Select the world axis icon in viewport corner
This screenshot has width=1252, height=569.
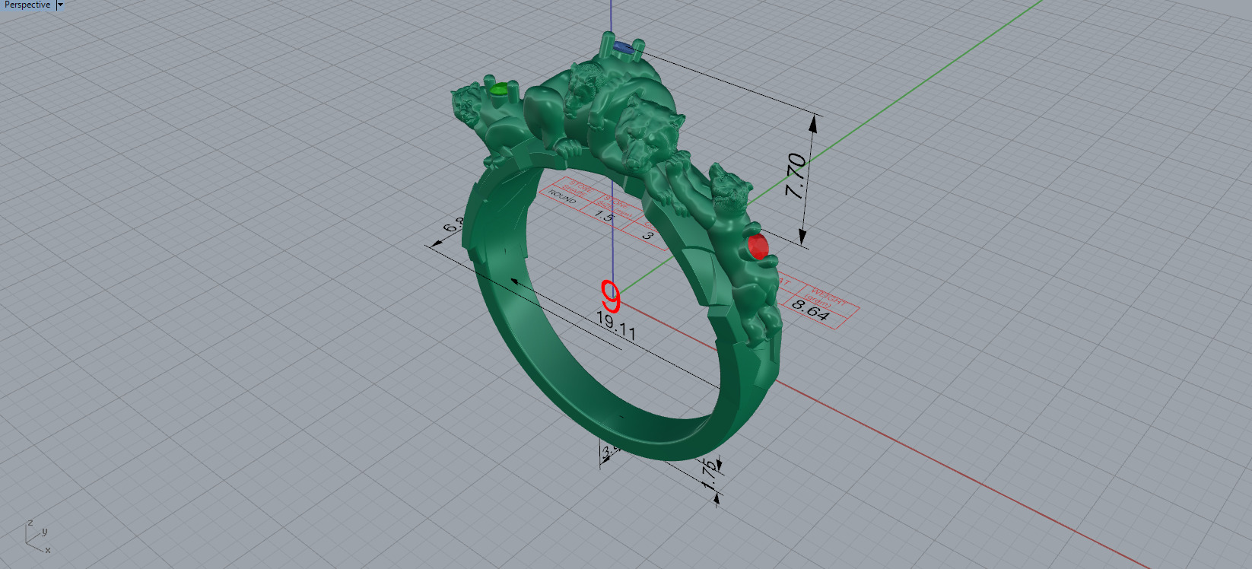tap(38, 536)
